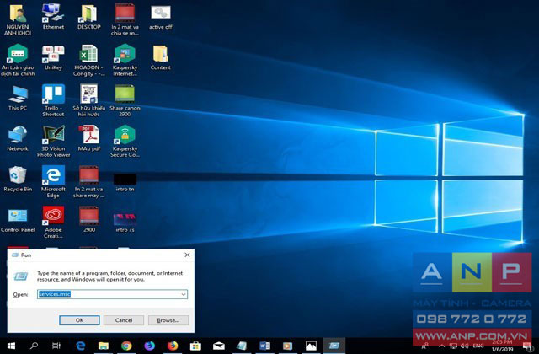Cancel the Run dialog
Image resolution: width=539 pixels, height=354 pixels.
pos(124,320)
